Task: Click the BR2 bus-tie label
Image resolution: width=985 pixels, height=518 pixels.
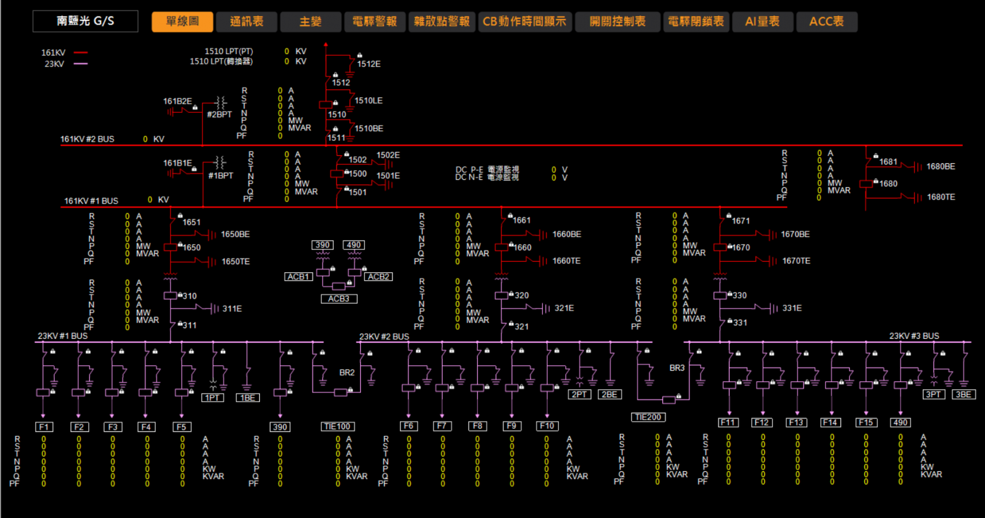Action: (x=347, y=373)
